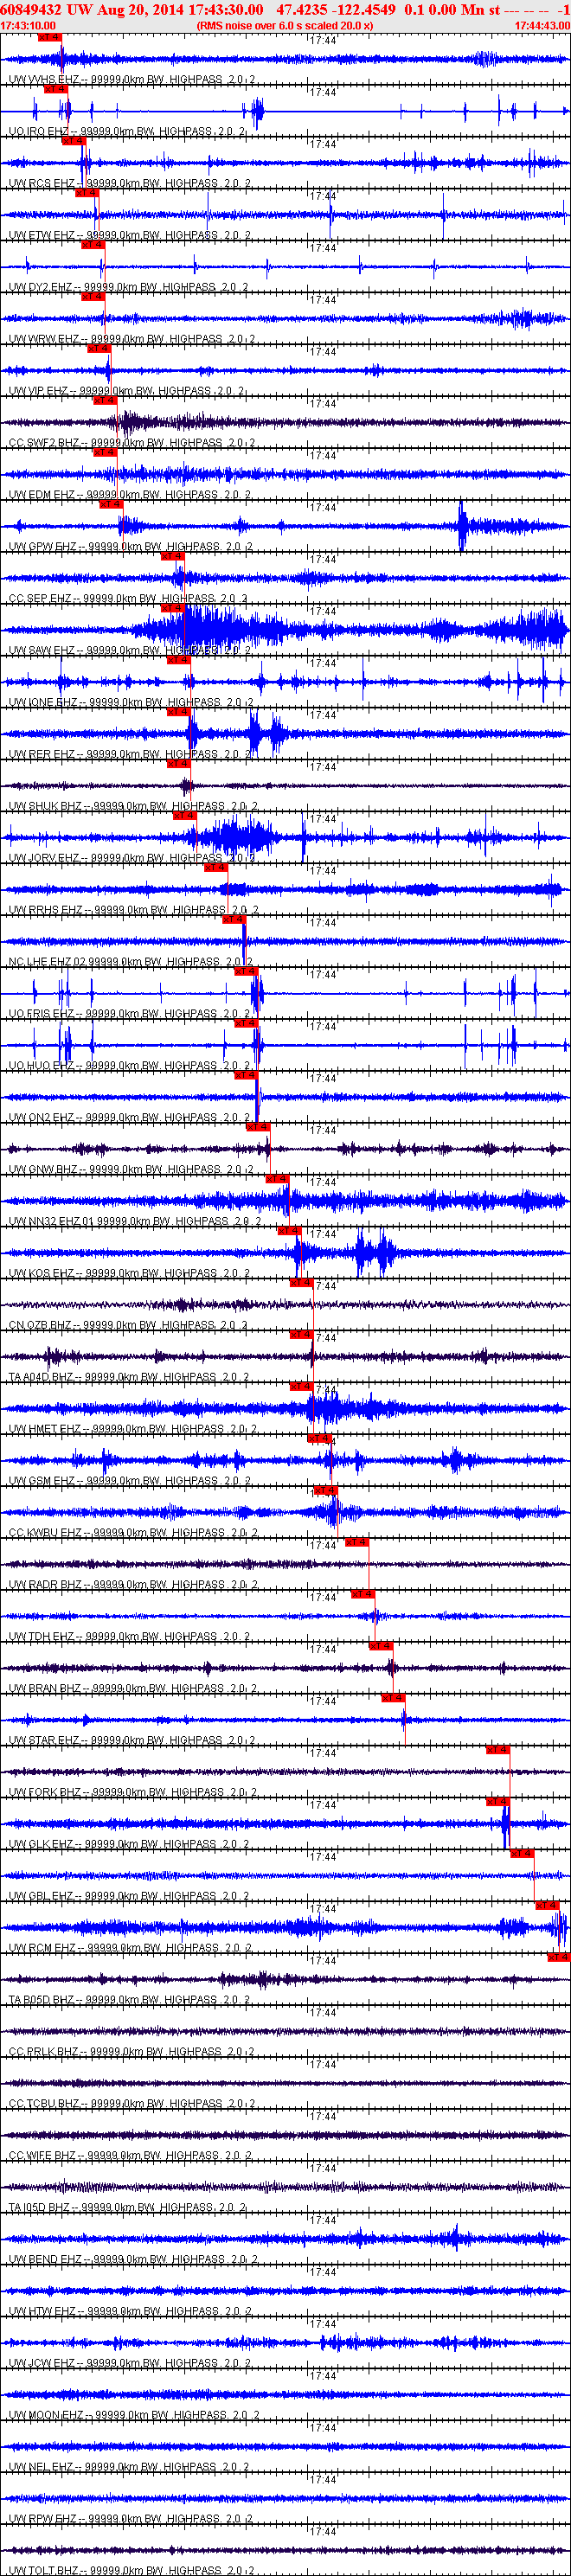Select the UW SAW EHZ station label
The width and height of the screenshot is (571, 2576).
tap(43, 651)
